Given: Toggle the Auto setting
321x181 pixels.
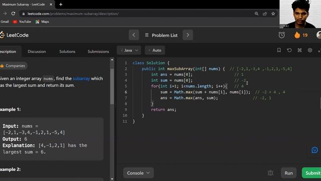Looking at the screenshot, I should pos(155,50).
